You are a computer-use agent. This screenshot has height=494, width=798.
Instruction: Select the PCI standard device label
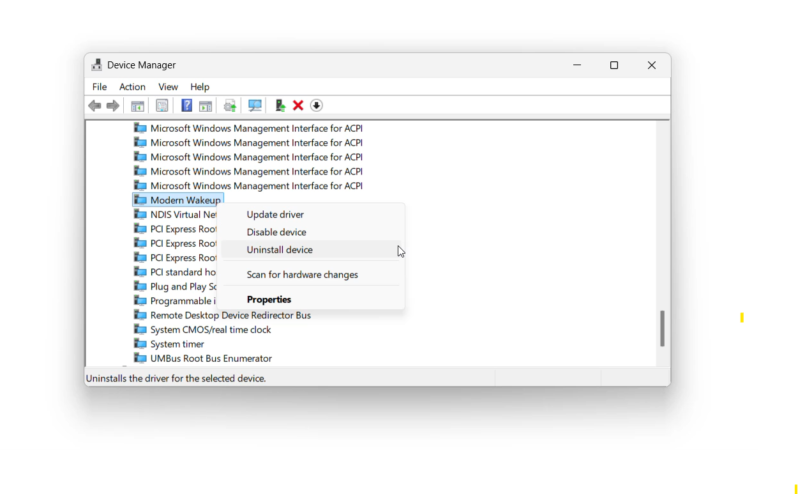point(183,272)
